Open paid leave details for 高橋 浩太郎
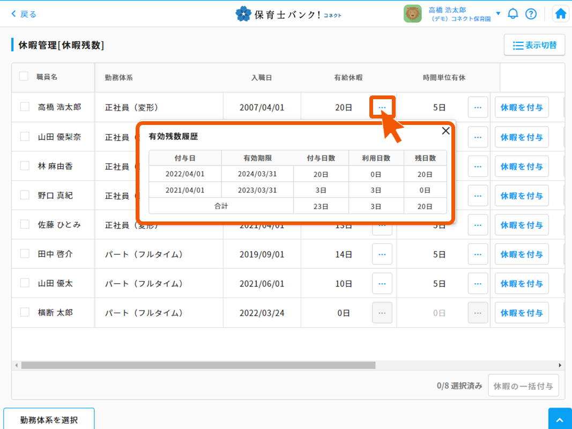The width and height of the screenshot is (572, 429). [382, 107]
